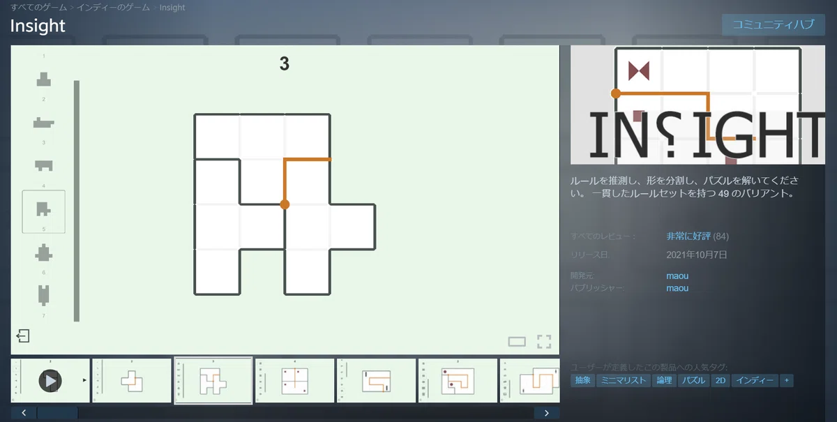Open the fifth thumbnail with orange S path
This screenshot has width=837, height=422.
pos(377,380)
